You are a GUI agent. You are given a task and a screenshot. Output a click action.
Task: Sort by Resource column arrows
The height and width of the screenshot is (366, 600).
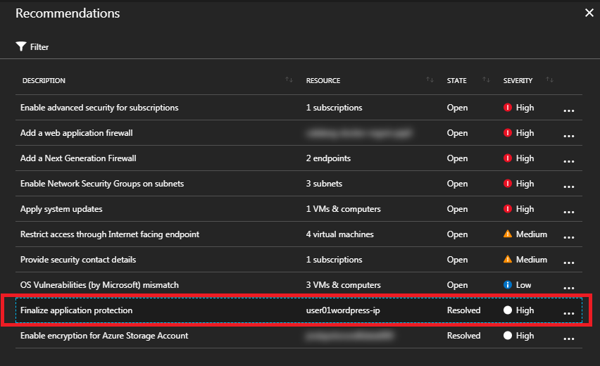coord(430,80)
